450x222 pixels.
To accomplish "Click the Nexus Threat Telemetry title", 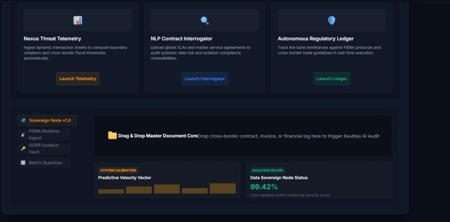I will (52, 38).
